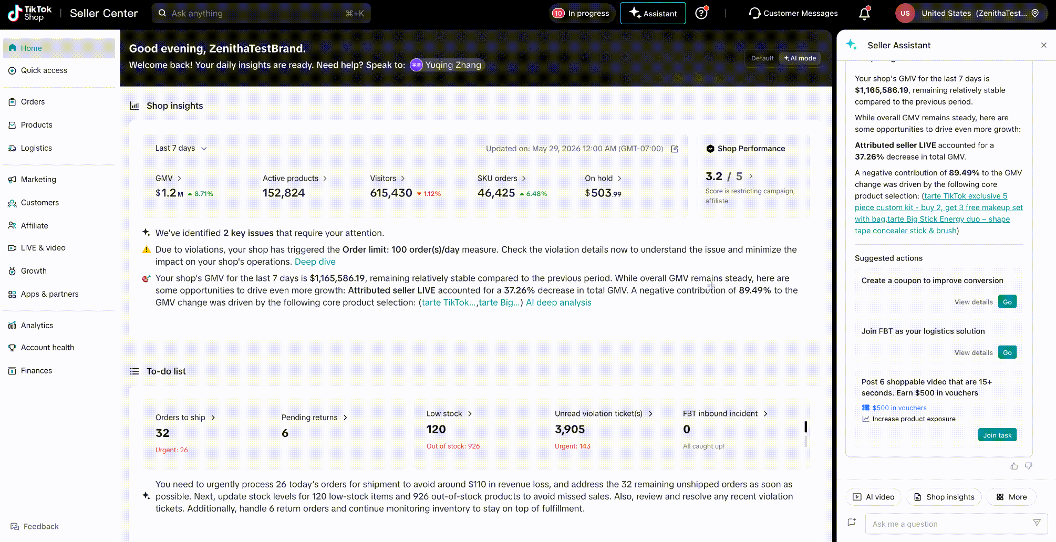
Task: Click Go for Join FBT logistics
Action: coord(1007,352)
